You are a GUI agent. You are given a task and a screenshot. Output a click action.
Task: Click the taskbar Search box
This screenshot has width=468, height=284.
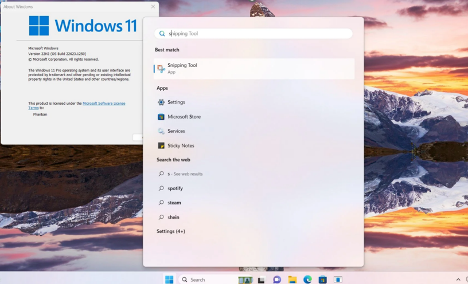click(216, 279)
